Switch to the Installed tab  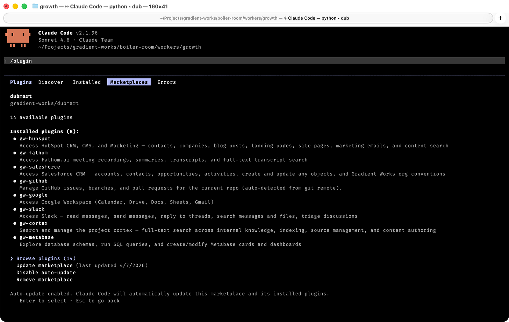coord(87,82)
